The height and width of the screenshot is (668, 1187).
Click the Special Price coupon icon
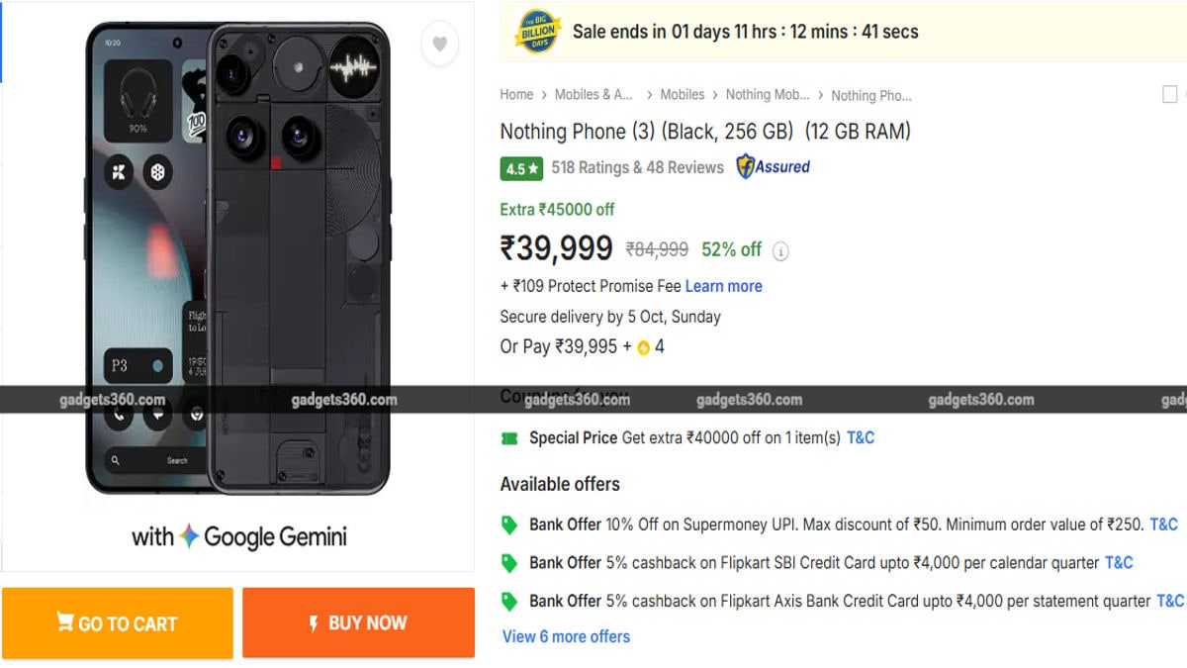tap(509, 438)
